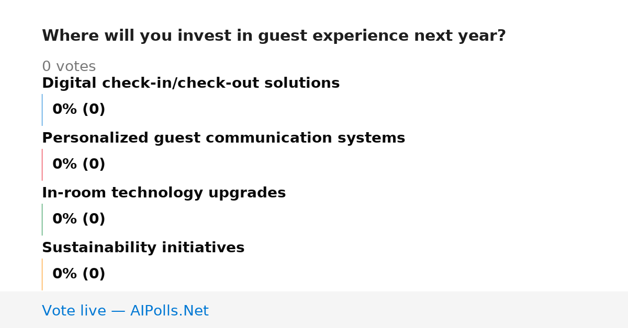The height and width of the screenshot is (328, 628).
Task: Click the orange bar for Sustainability initiatives
Action: [x=42, y=274]
